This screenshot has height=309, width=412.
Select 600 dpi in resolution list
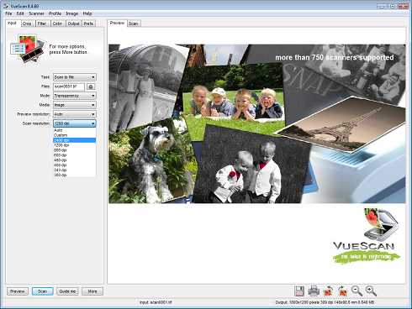tap(75, 155)
